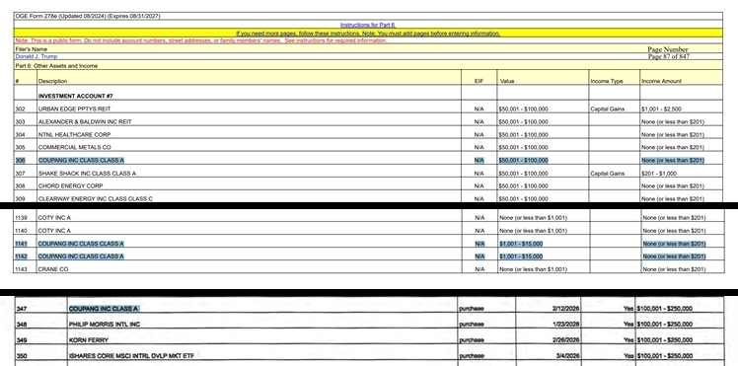Select highlighted COUPANG INC CLASS A in row 347

[104, 309]
